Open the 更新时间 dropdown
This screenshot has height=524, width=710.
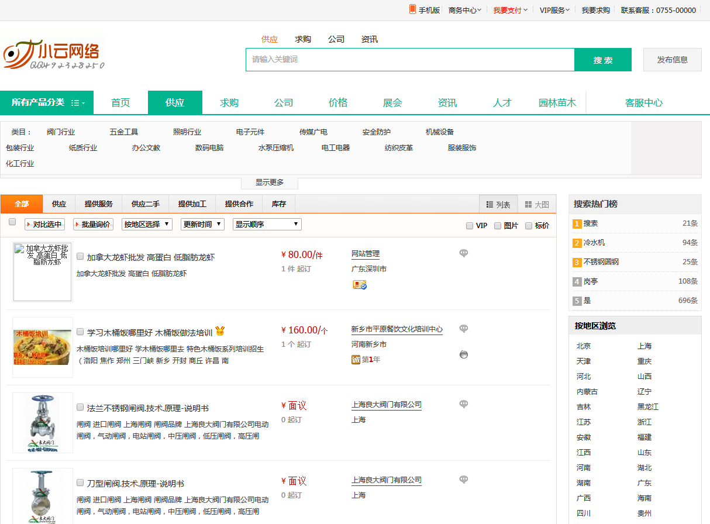click(x=202, y=224)
